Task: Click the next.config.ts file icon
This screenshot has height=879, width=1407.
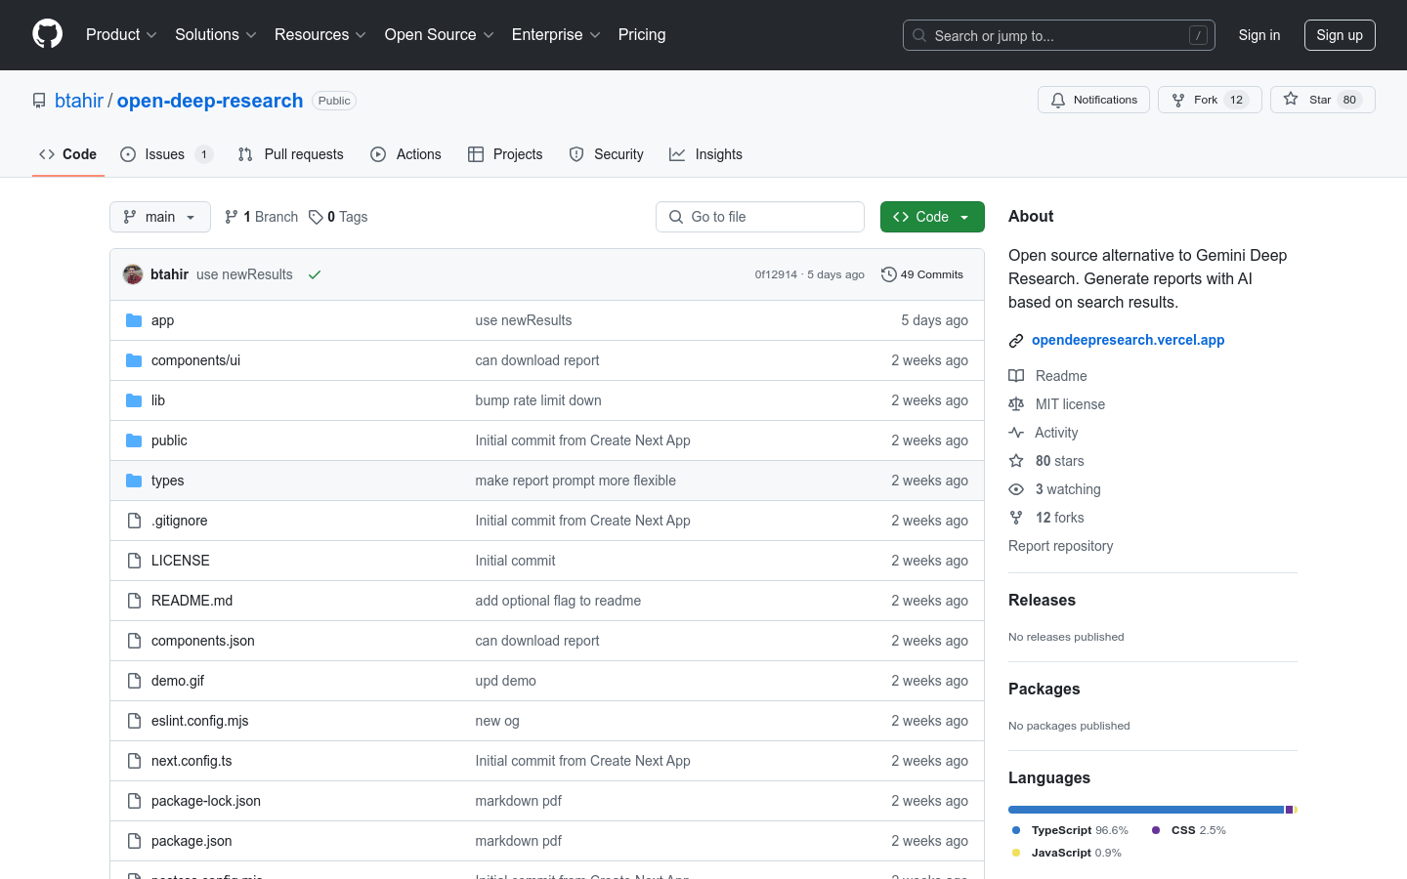Action: [x=134, y=761]
